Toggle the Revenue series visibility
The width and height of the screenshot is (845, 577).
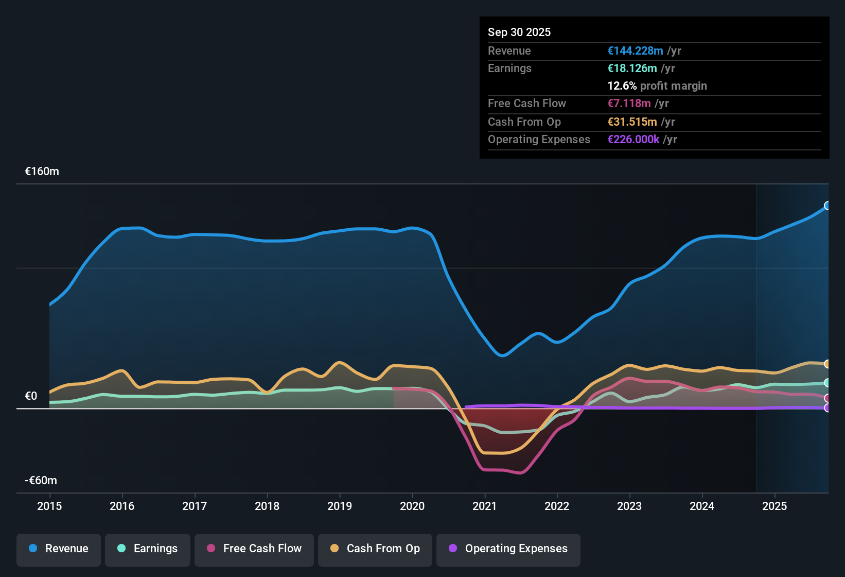pos(58,549)
